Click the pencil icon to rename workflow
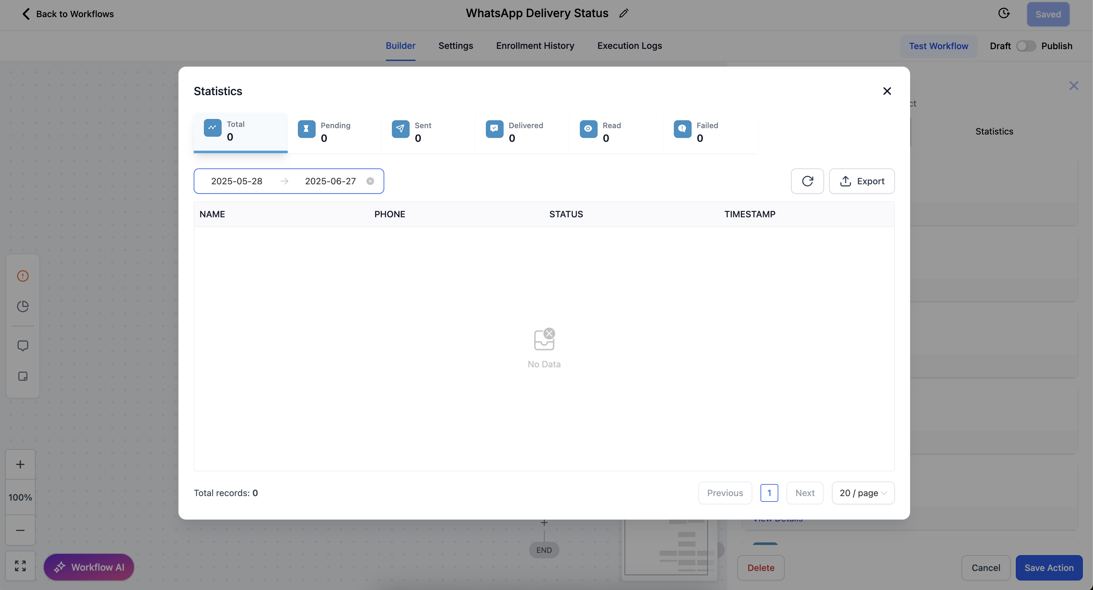 tap(623, 13)
